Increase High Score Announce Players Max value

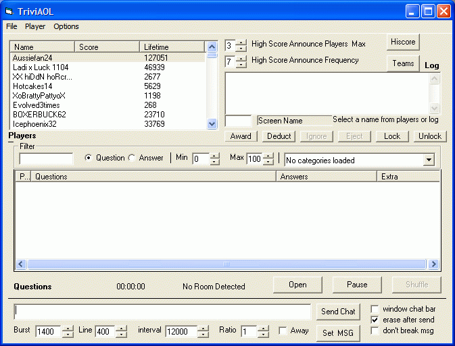(241, 42)
